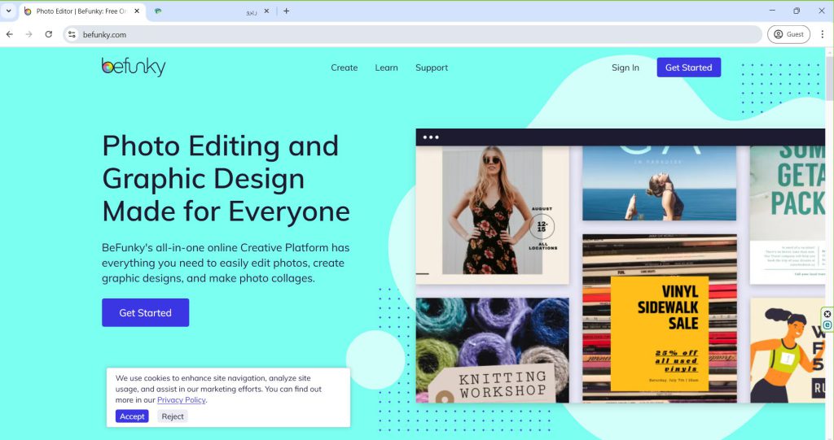Open the Privacy Policy link
The height and width of the screenshot is (440, 834).
(x=182, y=399)
